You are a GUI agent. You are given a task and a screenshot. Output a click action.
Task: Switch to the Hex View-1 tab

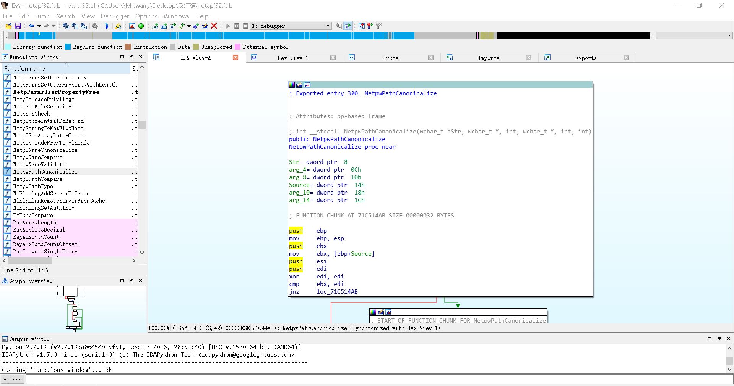coord(292,58)
